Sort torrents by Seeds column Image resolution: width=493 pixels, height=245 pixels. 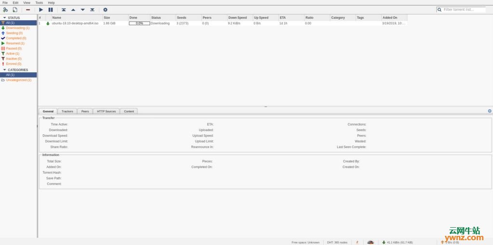[188, 18]
